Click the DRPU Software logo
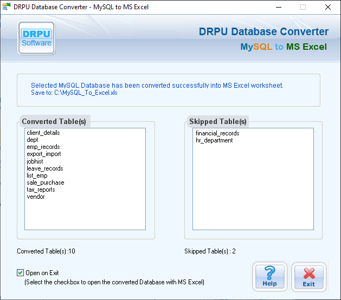Image resolution: width=341 pixels, height=300 pixels. pyautogui.click(x=36, y=38)
